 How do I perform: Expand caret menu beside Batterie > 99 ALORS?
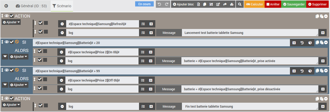[x=5, y=85]
